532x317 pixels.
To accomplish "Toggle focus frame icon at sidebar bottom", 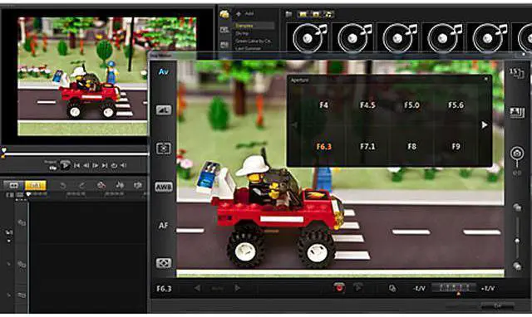I will coord(164,263).
